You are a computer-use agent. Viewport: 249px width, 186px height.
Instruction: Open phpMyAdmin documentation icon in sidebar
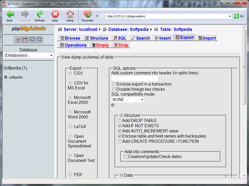(32, 40)
